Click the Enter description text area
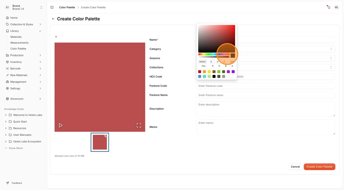The height and width of the screenshot is (190, 344). pos(266,109)
